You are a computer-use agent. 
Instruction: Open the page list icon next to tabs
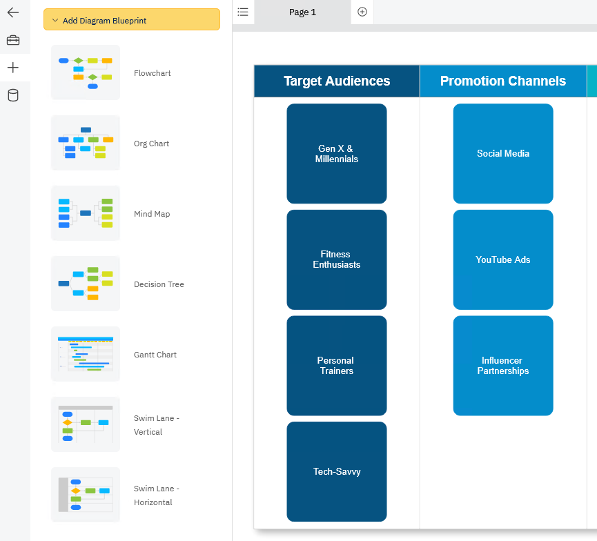coord(242,12)
